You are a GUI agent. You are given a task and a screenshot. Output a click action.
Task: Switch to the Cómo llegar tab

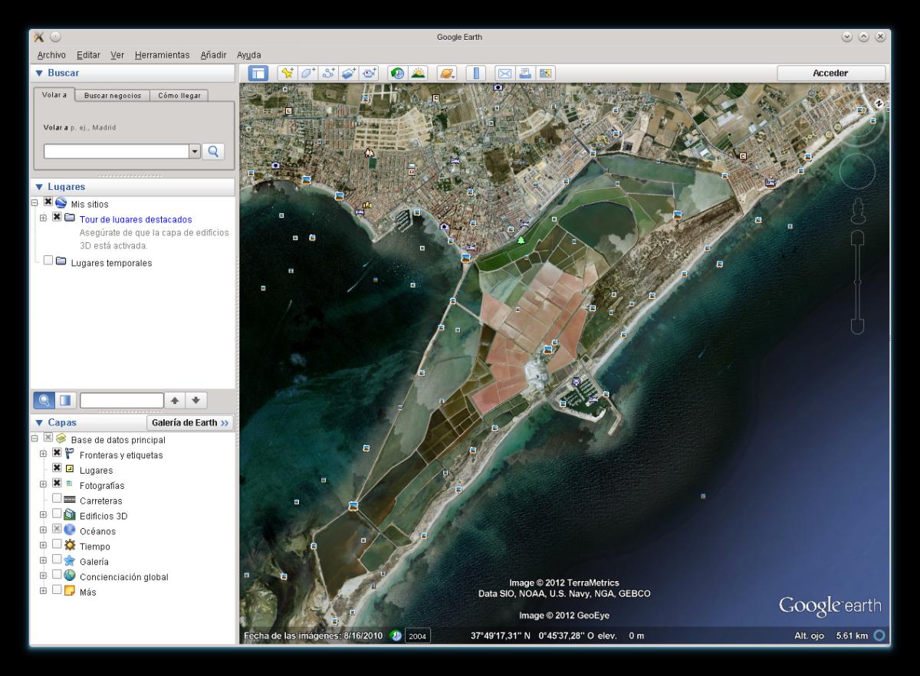pos(179,96)
